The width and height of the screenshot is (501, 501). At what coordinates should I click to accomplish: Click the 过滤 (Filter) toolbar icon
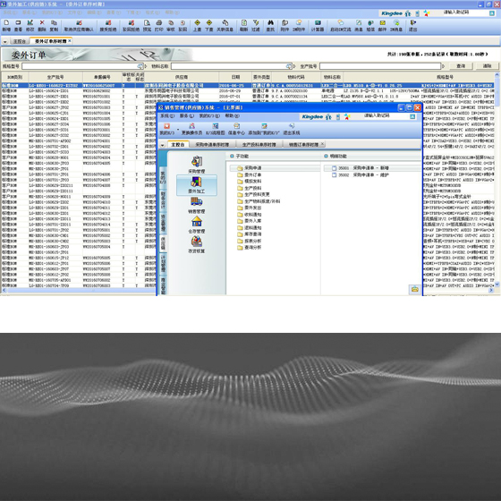coord(256,26)
